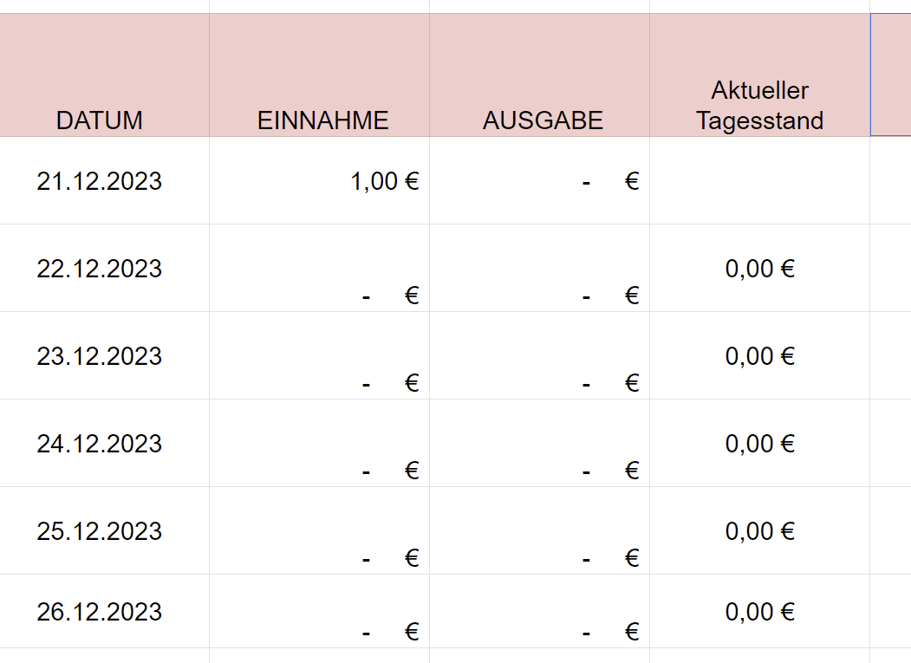Select the Aktueller Tagesstand header cell
The width and height of the screenshot is (911, 663).
760,75
